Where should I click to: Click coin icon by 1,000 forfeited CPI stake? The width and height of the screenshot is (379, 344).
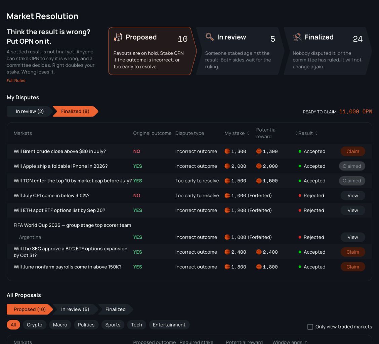227,196
